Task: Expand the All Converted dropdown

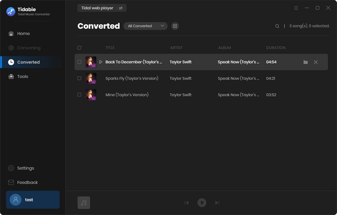Action: [x=145, y=26]
